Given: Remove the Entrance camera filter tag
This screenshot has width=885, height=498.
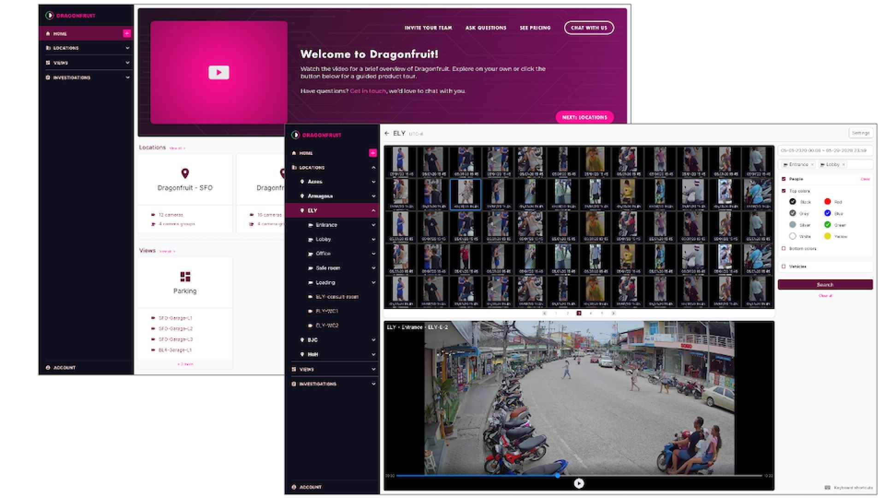Looking at the screenshot, I should [812, 165].
